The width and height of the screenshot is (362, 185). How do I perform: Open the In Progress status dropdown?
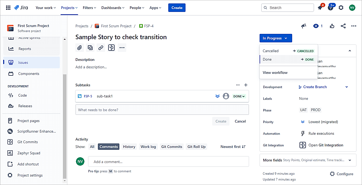pos(275,38)
